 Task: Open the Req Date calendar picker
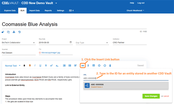tap(71, 42)
